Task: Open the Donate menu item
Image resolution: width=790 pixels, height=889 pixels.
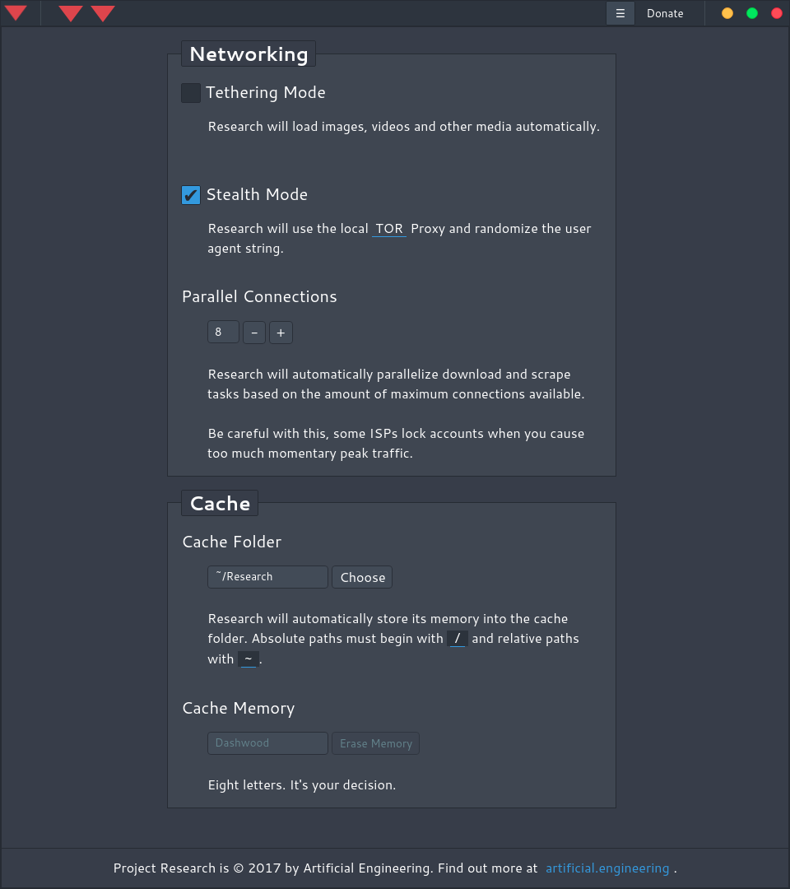Action: point(665,13)
